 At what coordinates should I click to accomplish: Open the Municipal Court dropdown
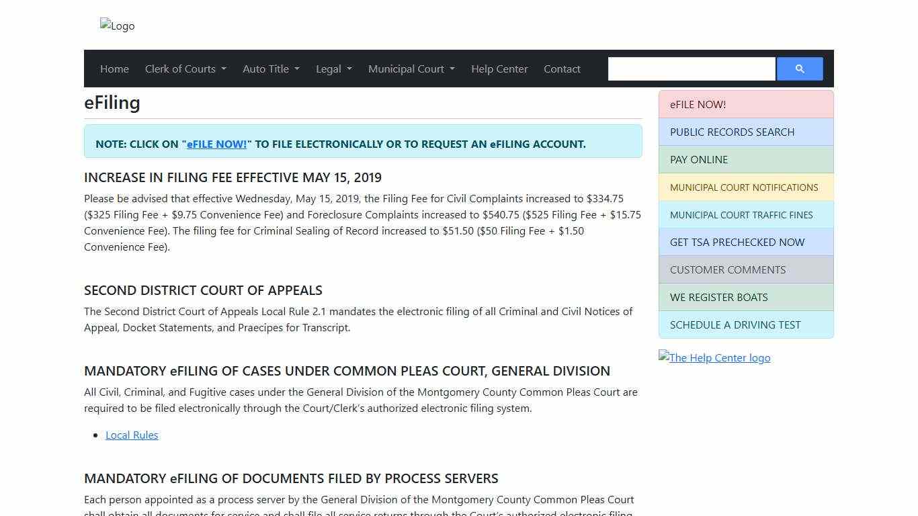[x=411, y=69]
